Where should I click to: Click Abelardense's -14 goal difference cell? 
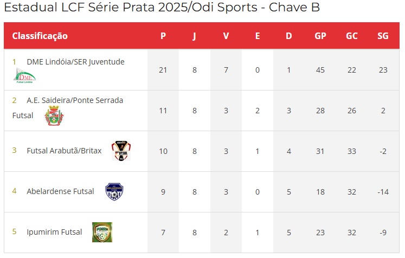[x=383, y=192]
